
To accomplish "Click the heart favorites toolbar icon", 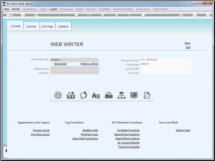I will tap(77, 15).
